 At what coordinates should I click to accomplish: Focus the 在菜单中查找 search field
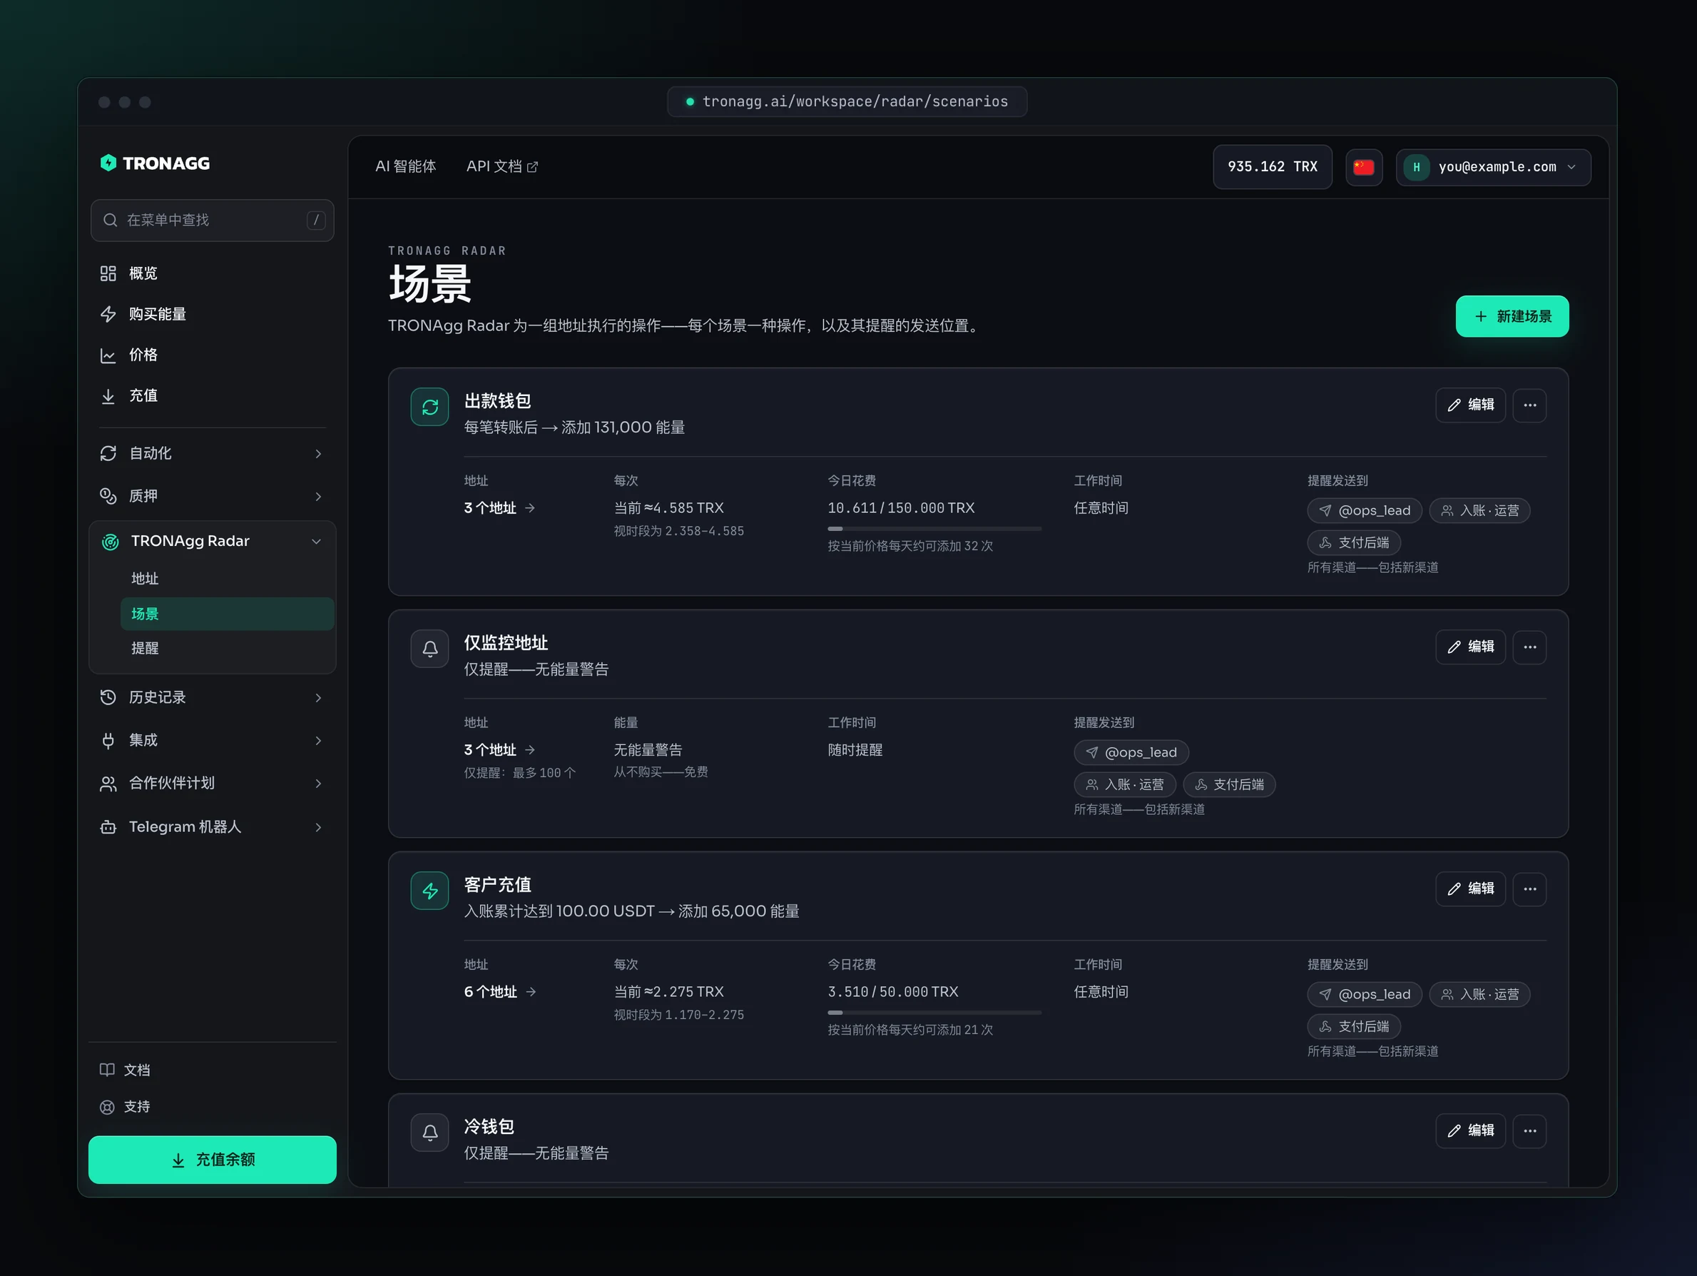213,221
